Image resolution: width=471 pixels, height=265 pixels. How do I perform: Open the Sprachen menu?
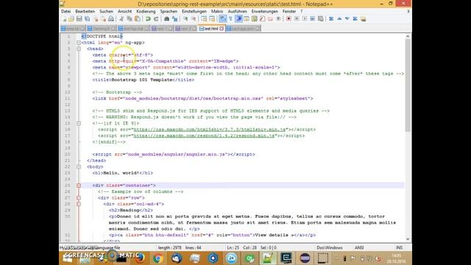coord(169,12)
